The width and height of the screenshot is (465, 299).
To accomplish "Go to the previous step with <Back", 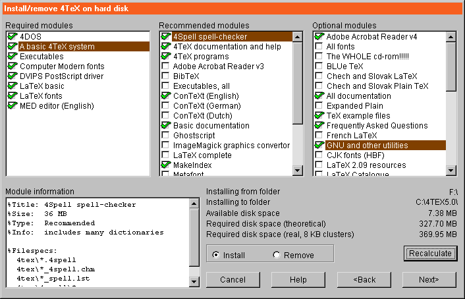I will point(364,280).
